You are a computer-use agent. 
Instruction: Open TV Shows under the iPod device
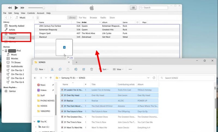[16, 62]
